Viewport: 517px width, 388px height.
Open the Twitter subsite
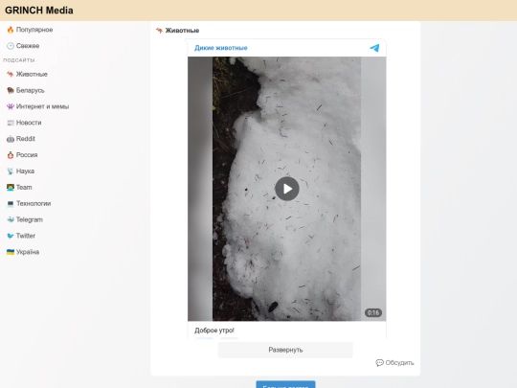coord(26,236)
